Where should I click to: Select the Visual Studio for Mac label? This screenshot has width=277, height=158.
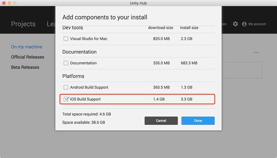tap(88, 39)
